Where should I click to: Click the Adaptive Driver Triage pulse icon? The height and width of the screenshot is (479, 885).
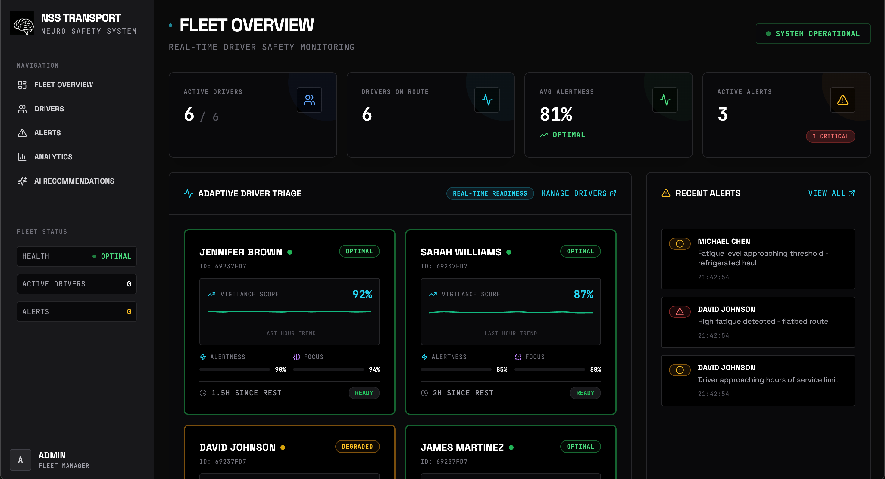pos(188,193)
